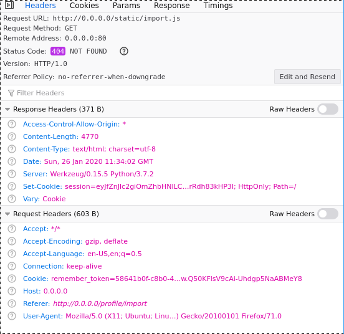This screenshot has width=344, height=334.
Task: Click help icon beside User-Agent header
Action: click(x=12, y=316)
